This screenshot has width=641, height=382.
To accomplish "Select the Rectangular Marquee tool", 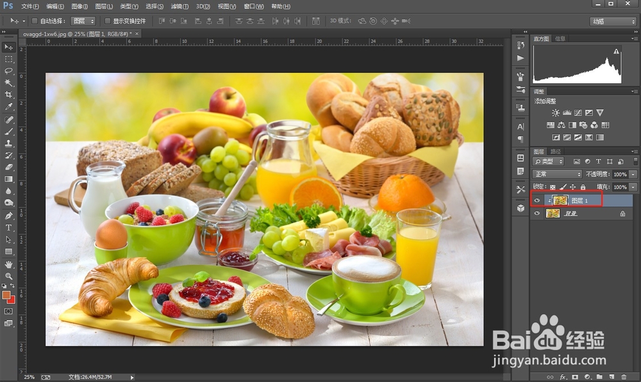I will click(x=8, y=59).
